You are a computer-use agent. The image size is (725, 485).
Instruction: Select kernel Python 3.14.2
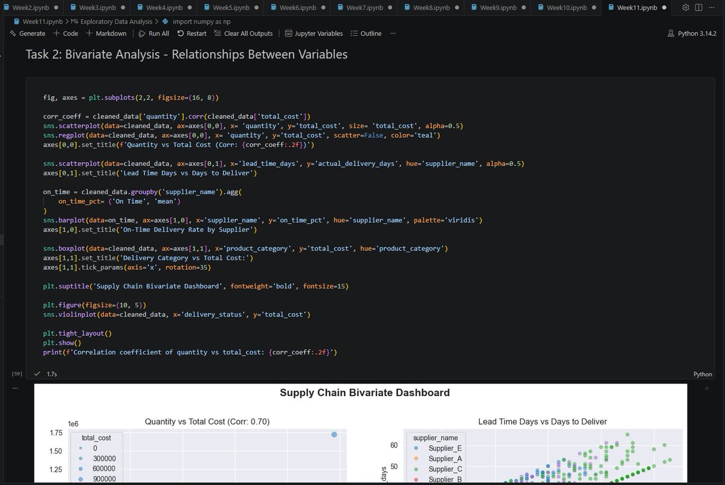[693, 33]
